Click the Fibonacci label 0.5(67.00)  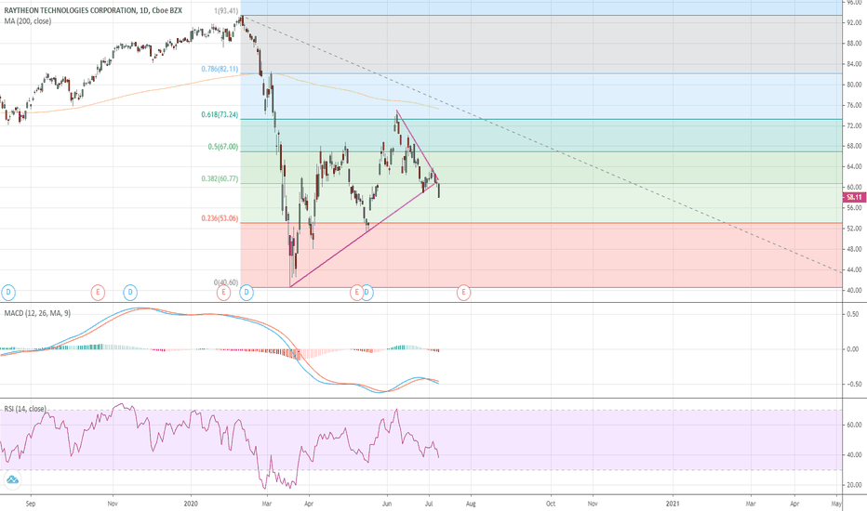[223, 147]
